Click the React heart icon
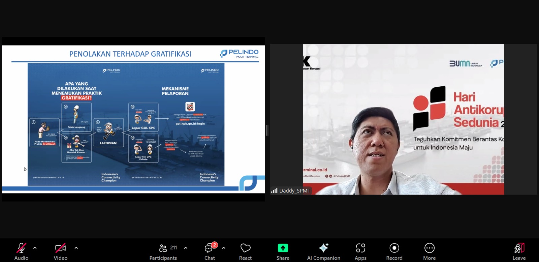The image size is (539, 262). coord(245,249)
